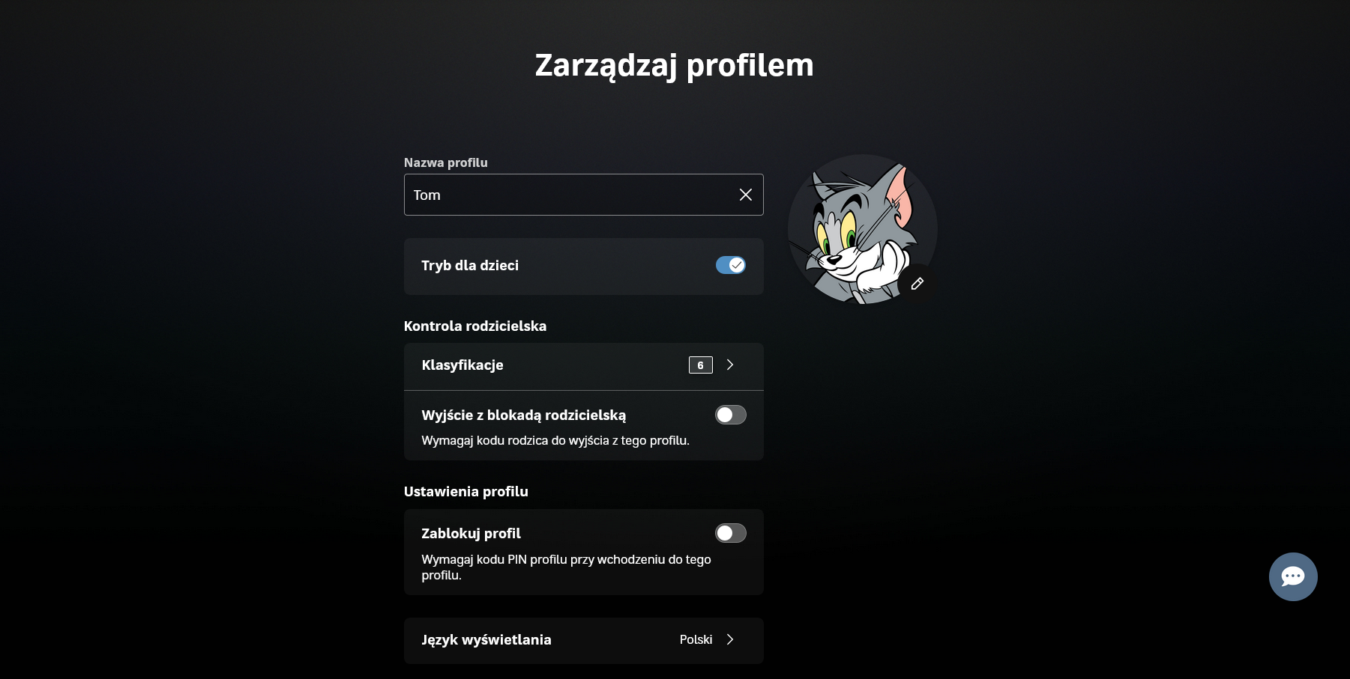The height and width of the screenshot is (679, 1350).
Task: Expand Klasyfikacje with the chevron arrow
Action: tap(730, 365)
